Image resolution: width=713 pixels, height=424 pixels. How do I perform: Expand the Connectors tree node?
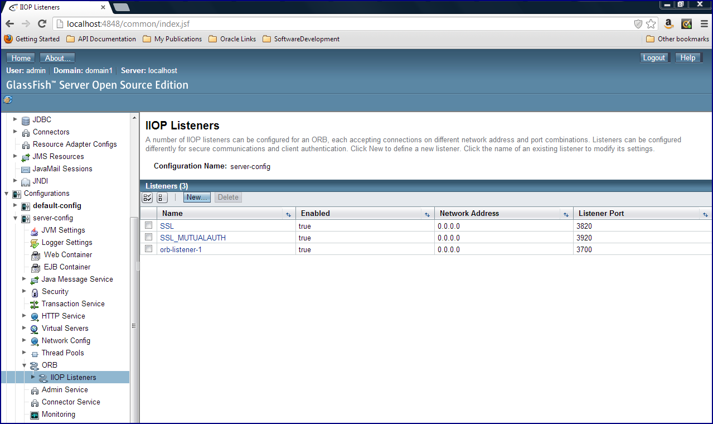(x=15, y=132)
